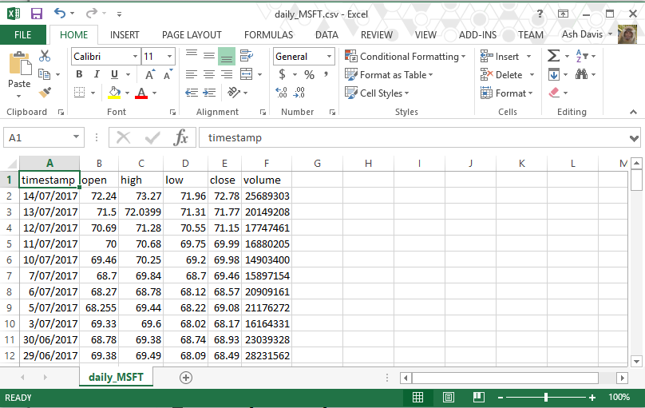645x408 pixels.
Task: Apply Accounting dollar number format
Action: pos(283,74)
